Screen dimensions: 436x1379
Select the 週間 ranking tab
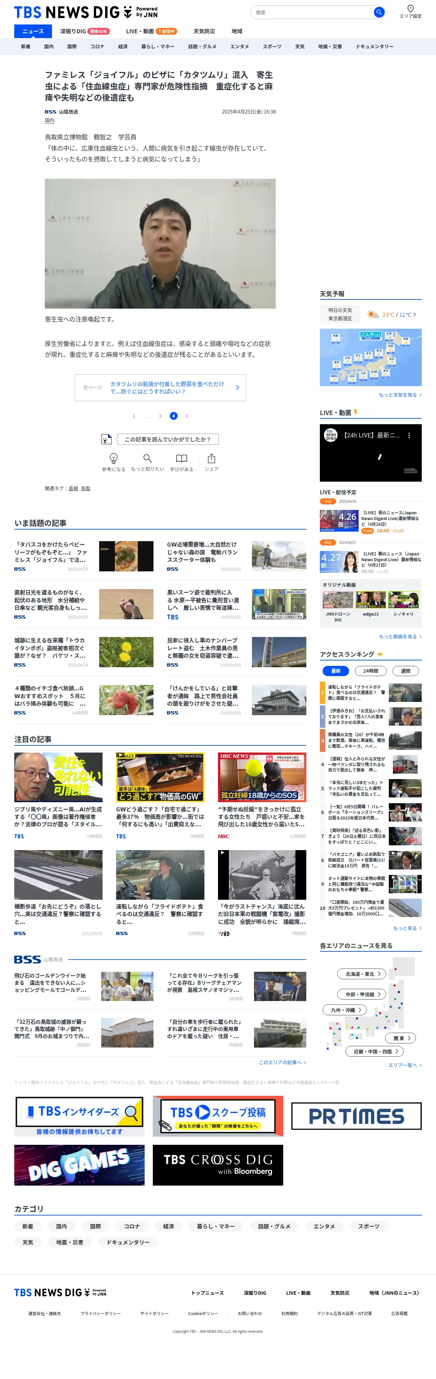(x=405, y=671)
